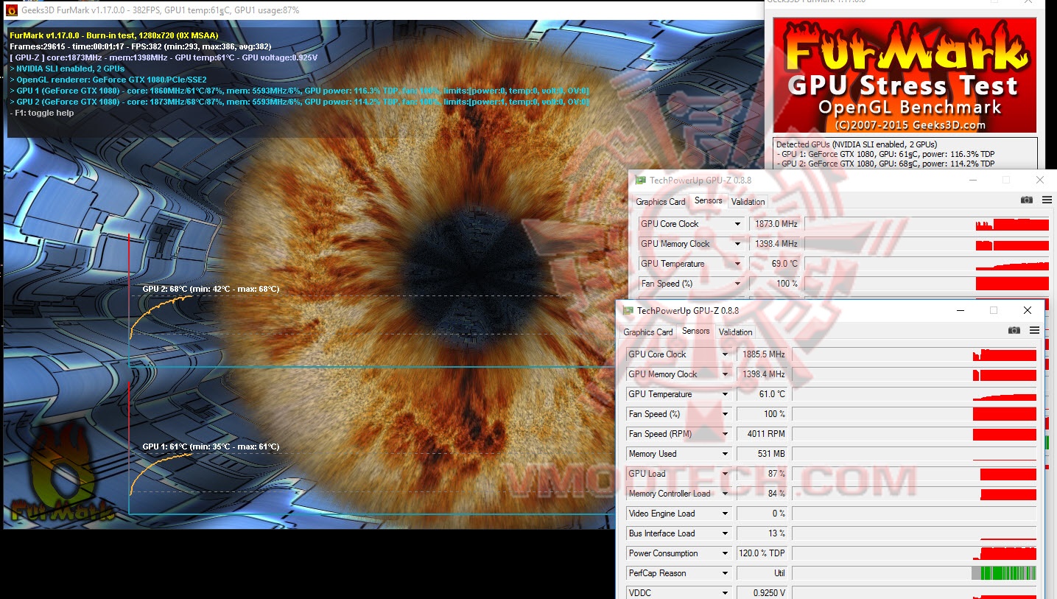Image resolution: width=1057 pixels, height=599 pixels.
Task: Expand GPU Core Clock dropdown in front GPU-Z
Action: click(725, 354)
